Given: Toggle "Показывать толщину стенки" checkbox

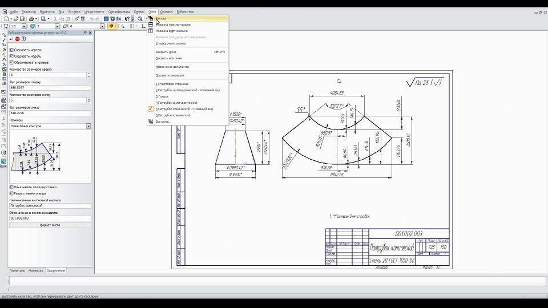Looking at the screenshot, I should click(11, 187).
